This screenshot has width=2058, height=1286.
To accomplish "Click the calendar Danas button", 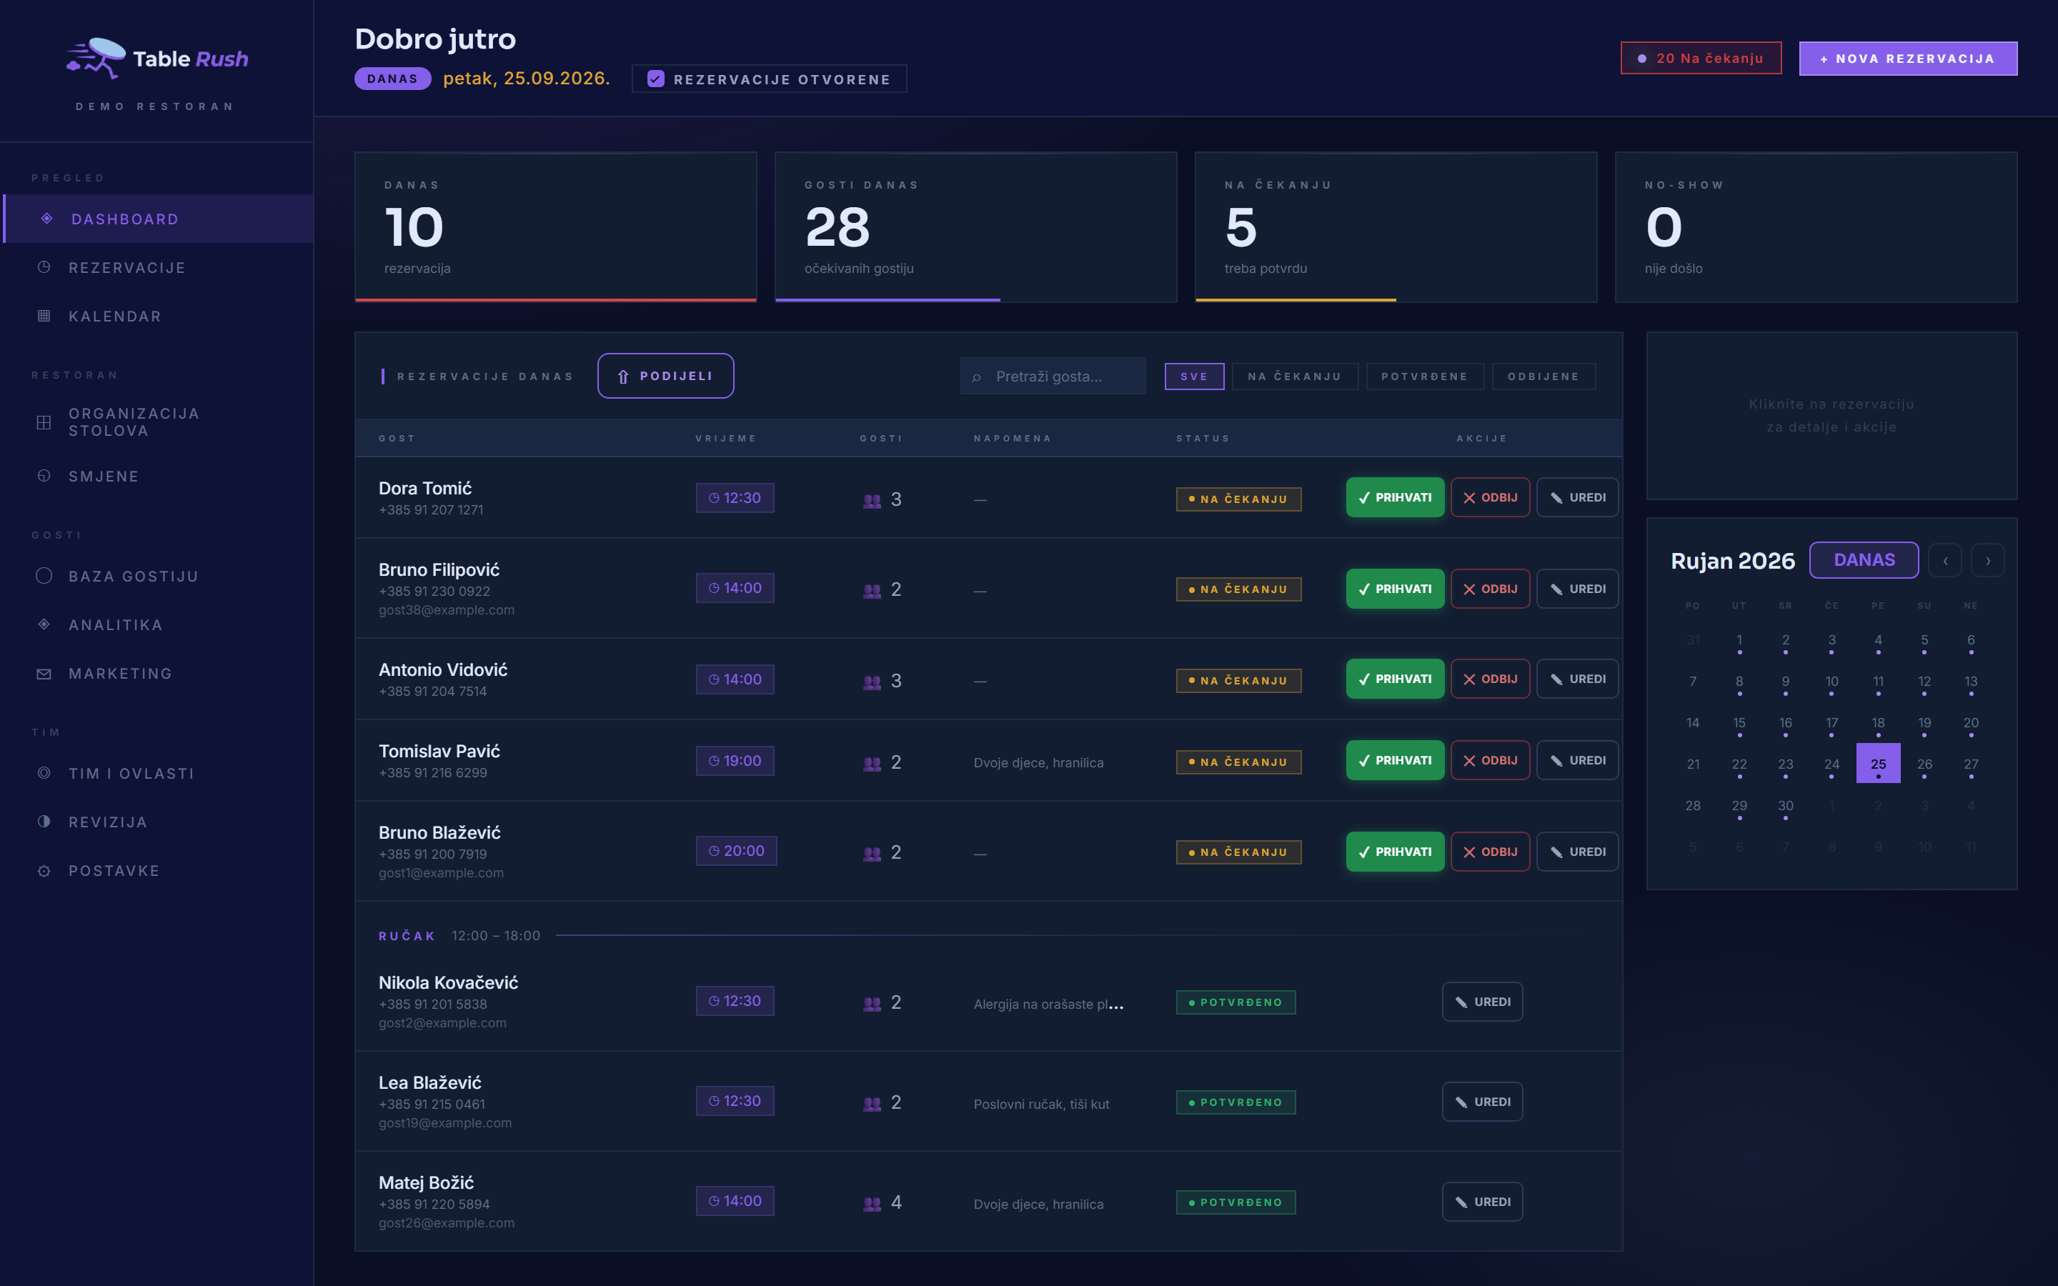I will [x=1864, y=559].
